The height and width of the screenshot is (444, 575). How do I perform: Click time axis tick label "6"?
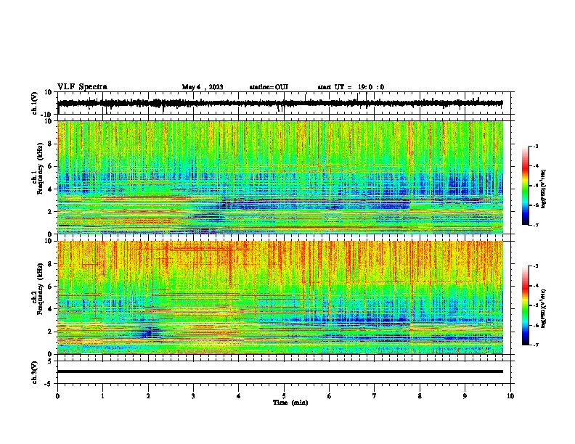click(x=330, y=396)
